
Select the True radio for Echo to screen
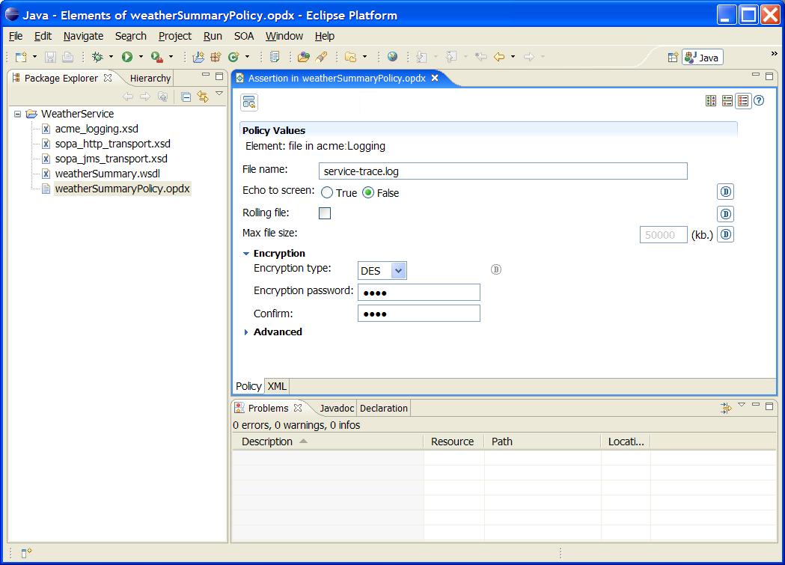pyautogui.click(x=327, y=192)
